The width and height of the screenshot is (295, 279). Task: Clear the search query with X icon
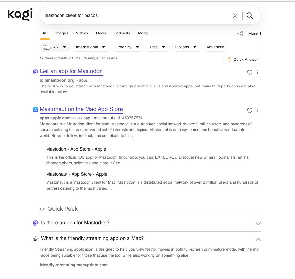tap(235, 16)
